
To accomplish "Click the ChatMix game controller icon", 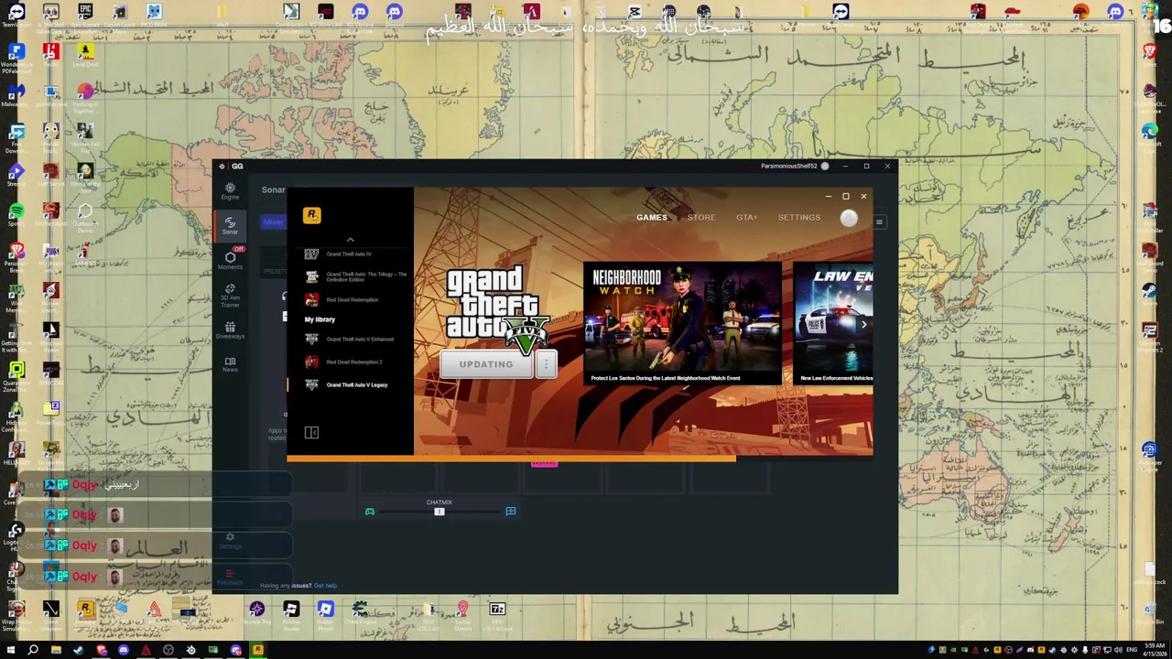I will pyautogui.click(x=370, y=512).
